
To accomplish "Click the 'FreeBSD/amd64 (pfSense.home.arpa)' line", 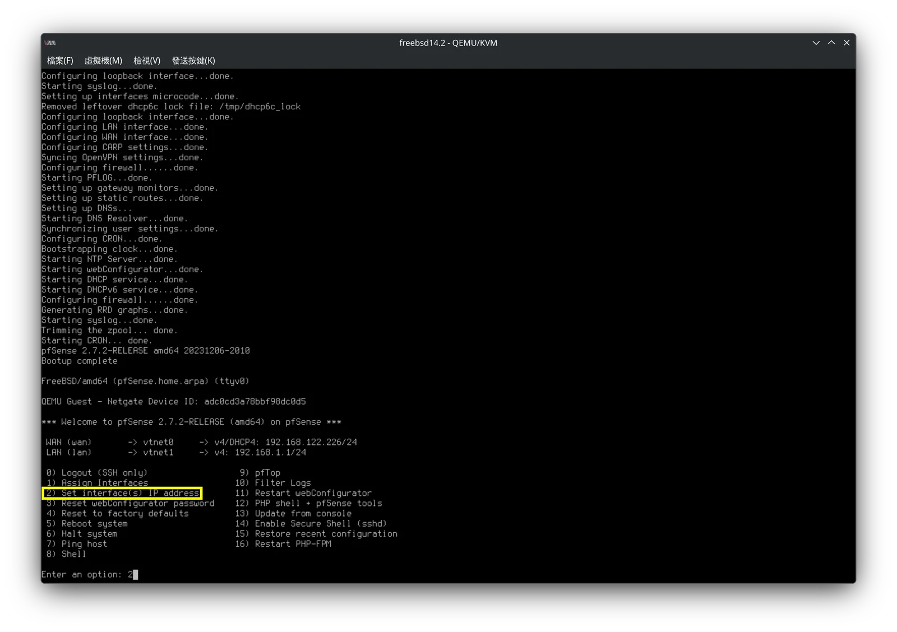I will (x=145, y=381).
